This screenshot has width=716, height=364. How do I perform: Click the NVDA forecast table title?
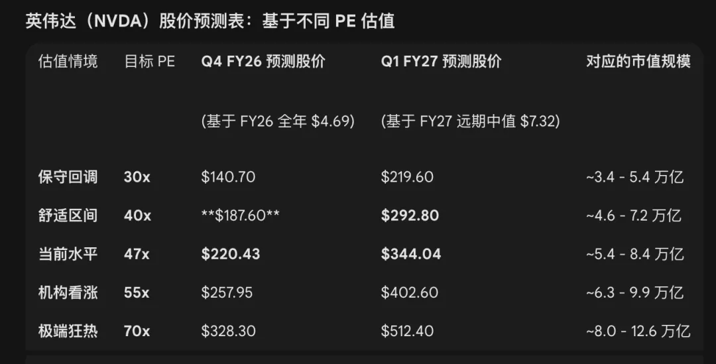pyautogui.click(x=210, y=21)
